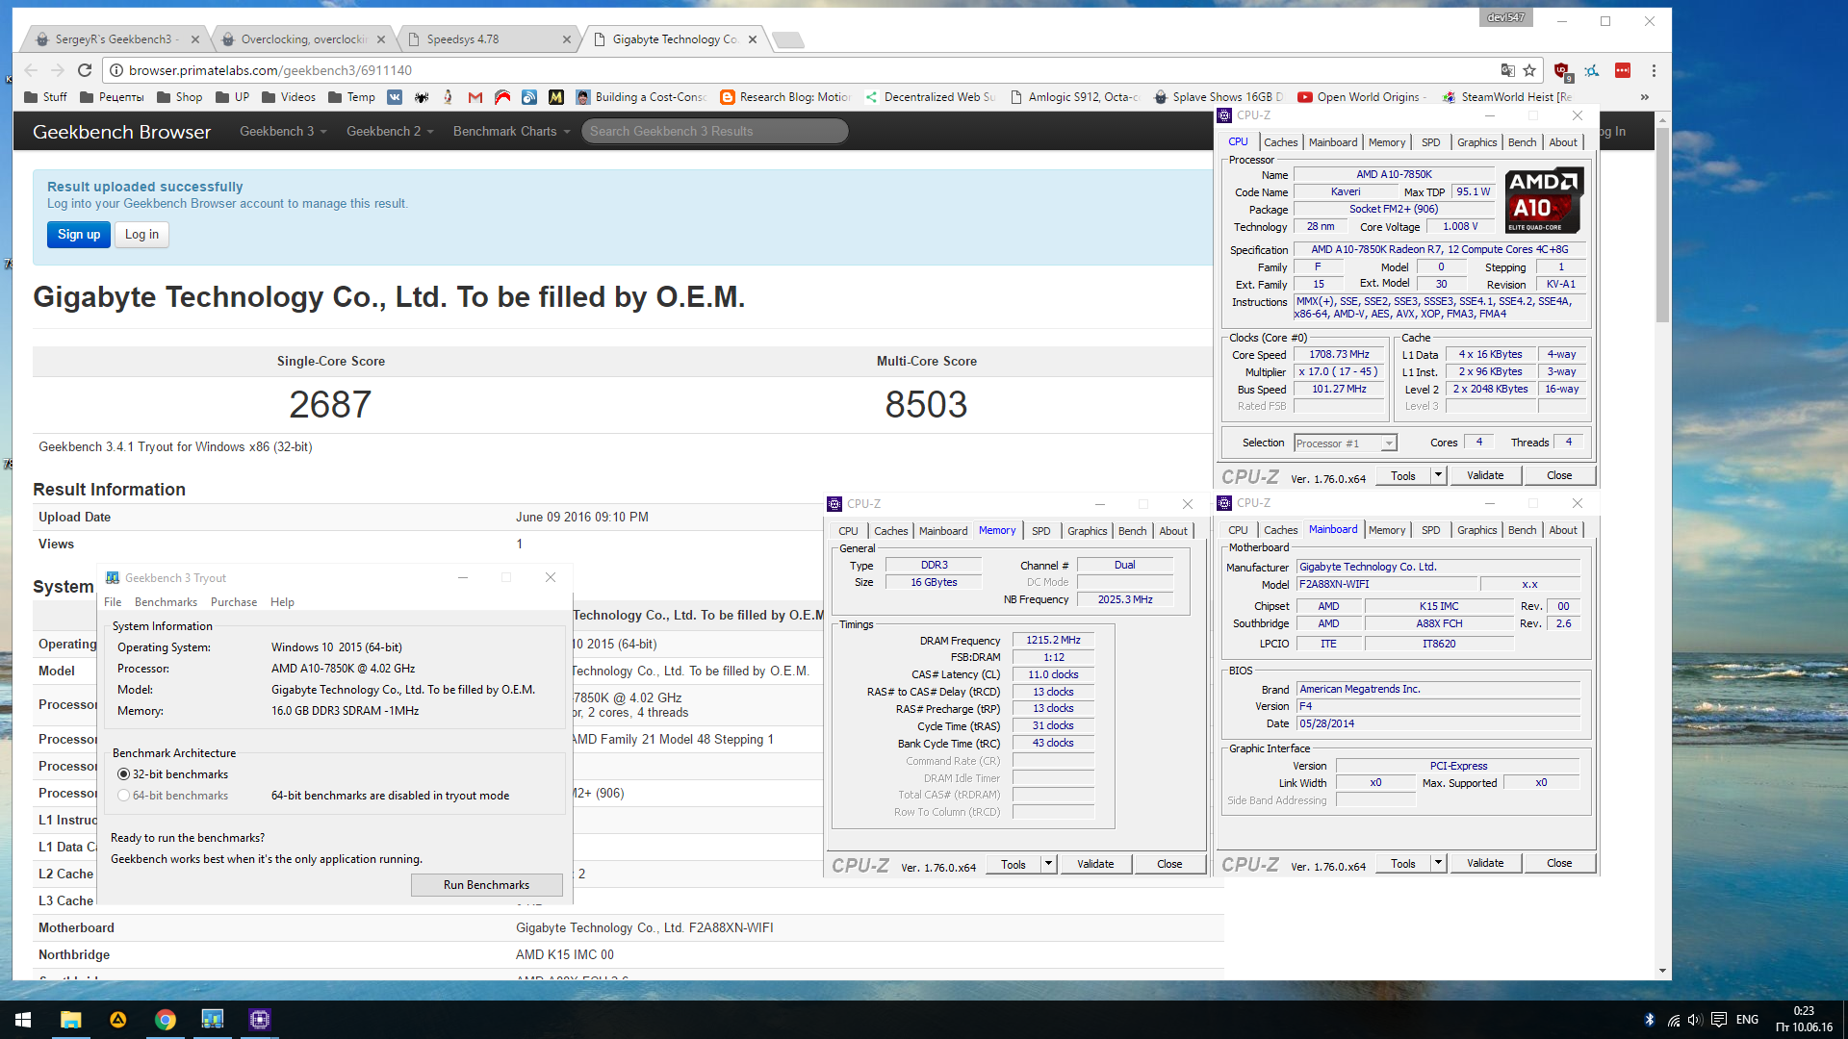Open the Geekbench Browser home link
The width and height of the screenshot is (1848, 1039).
pyautogui.click(x=121, y=132)
